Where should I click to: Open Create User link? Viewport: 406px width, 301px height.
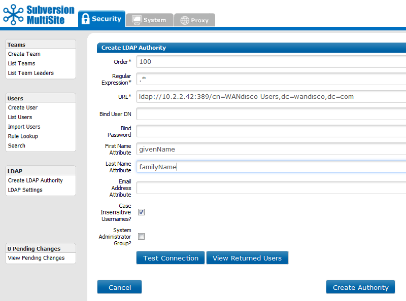click(22, 107)
